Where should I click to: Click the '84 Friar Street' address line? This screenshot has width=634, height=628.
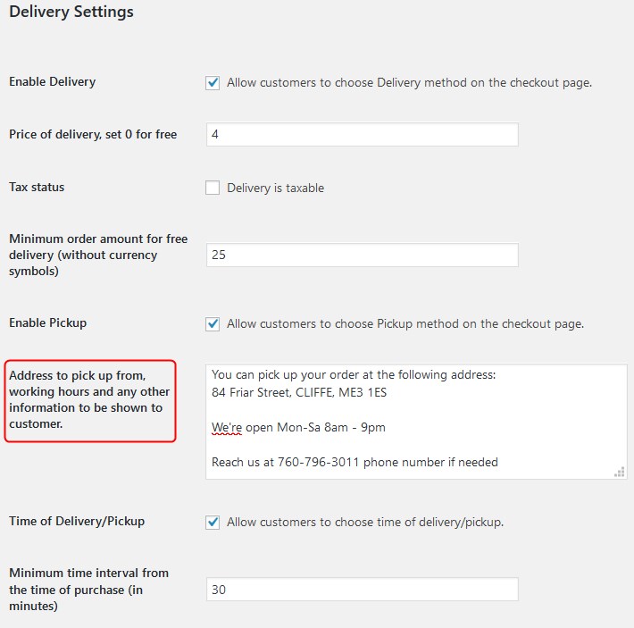tap(299, 393)
